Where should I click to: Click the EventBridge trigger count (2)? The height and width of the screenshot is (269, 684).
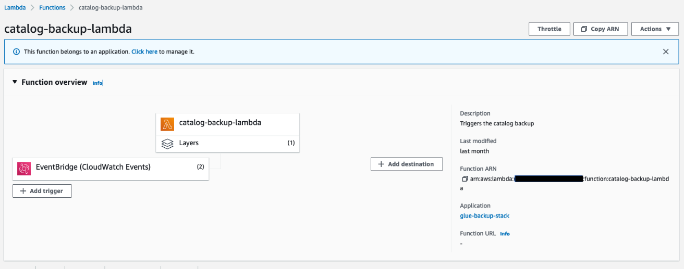point(200,167)
